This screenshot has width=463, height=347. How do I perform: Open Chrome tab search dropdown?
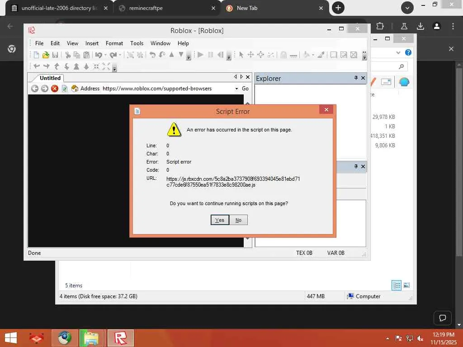(x=407, y=8)
